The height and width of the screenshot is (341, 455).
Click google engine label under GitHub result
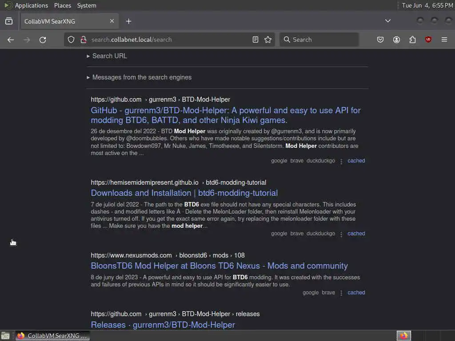[279, 161]
